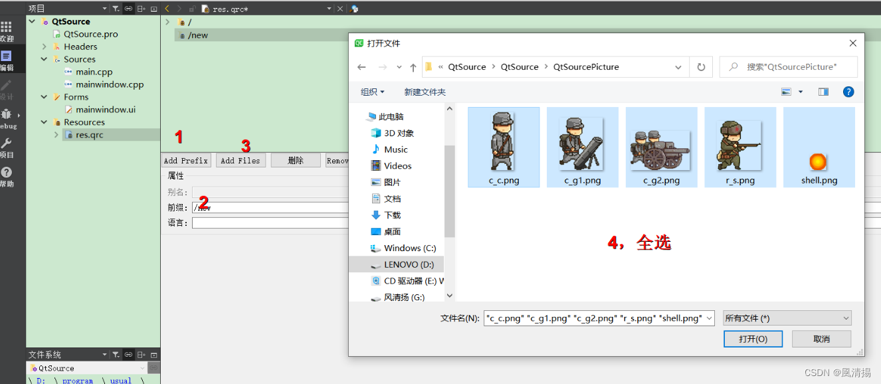Open the view options dropdown arrow
The height and width of the screenshot is (384, 881).
(801, 92)
